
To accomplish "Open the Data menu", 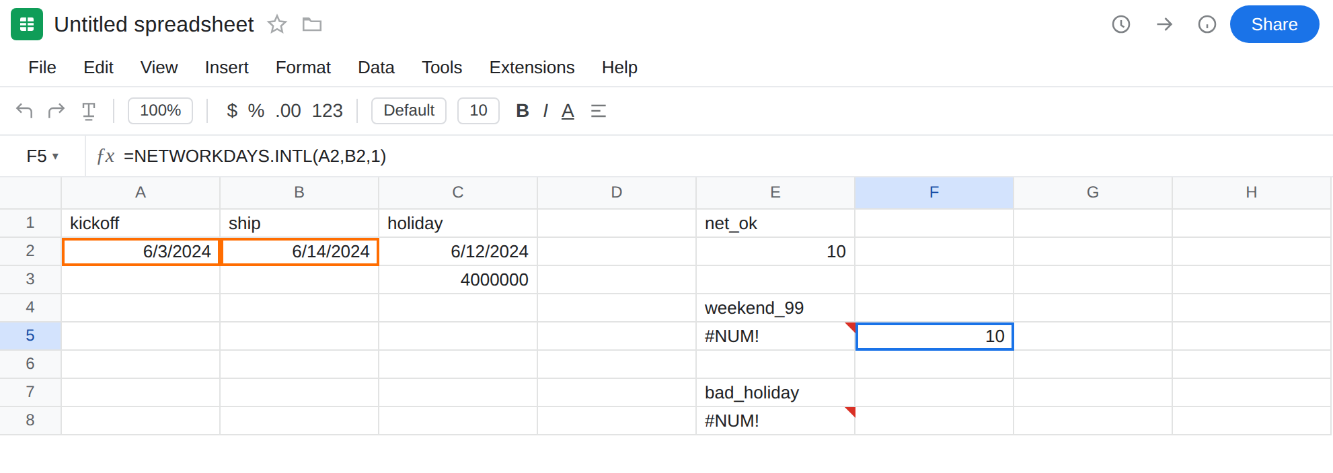I will point(376,67).
